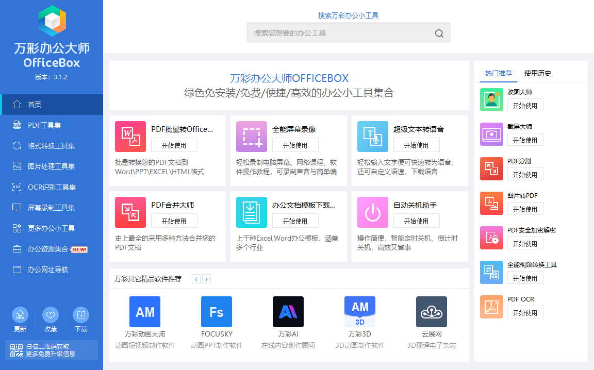This screenshot has width=594, height=370.
Task: Open the 屏幕录制工具集 sidebar icon
Action: [x=16, y=207]
